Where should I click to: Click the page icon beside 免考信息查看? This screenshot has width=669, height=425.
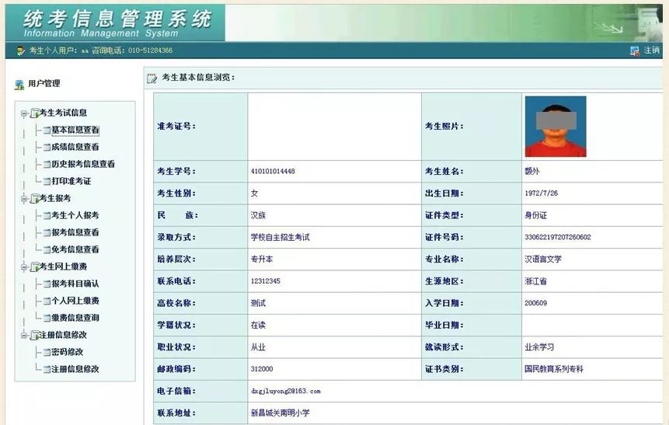tap(47, 249)
